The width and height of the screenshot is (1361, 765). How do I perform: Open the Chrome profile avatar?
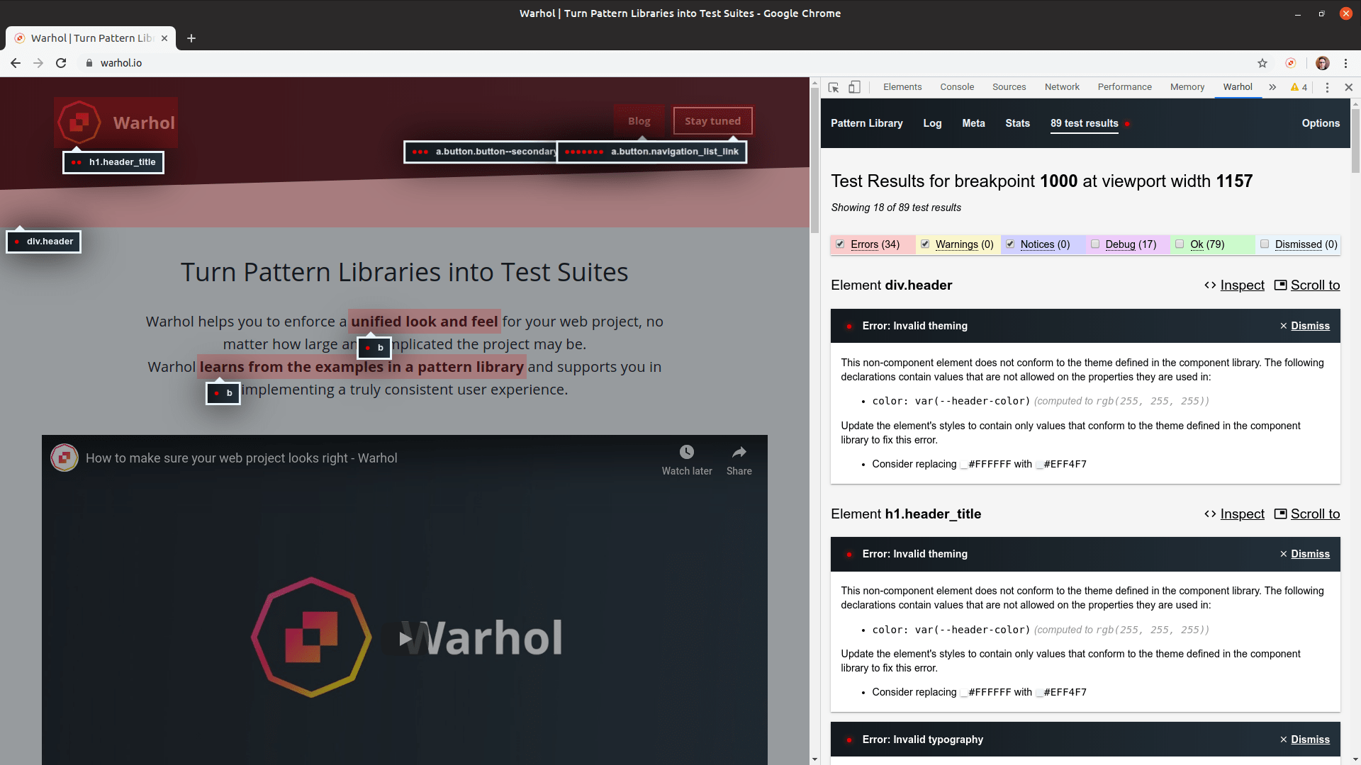1323,63
